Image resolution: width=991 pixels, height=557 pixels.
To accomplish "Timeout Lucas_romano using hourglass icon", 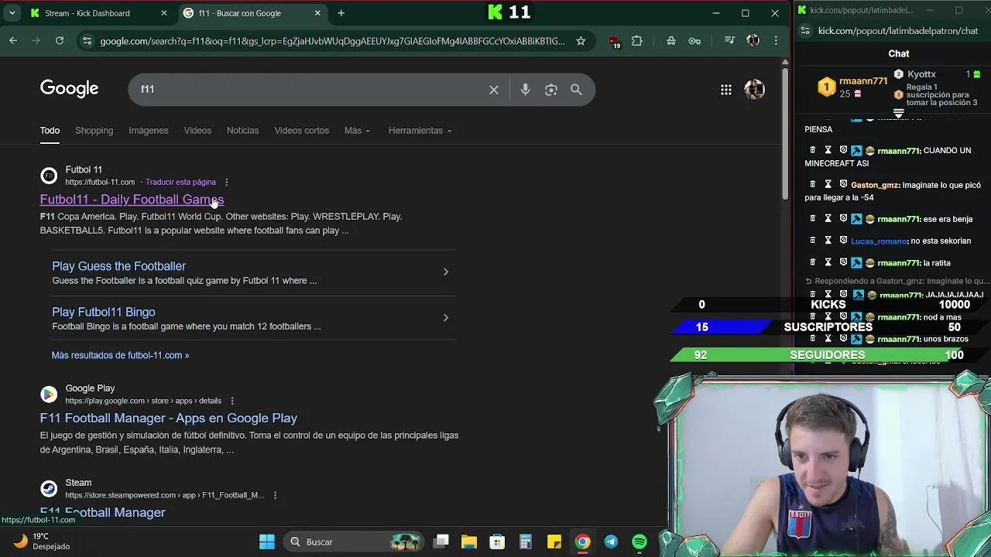I will [828, 241].
